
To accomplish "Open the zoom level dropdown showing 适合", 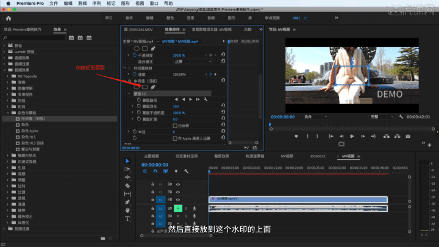I will tap(315, 116).
